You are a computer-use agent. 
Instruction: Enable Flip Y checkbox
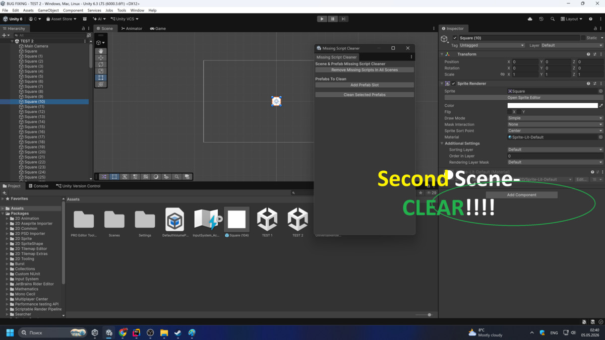(519, 112)
